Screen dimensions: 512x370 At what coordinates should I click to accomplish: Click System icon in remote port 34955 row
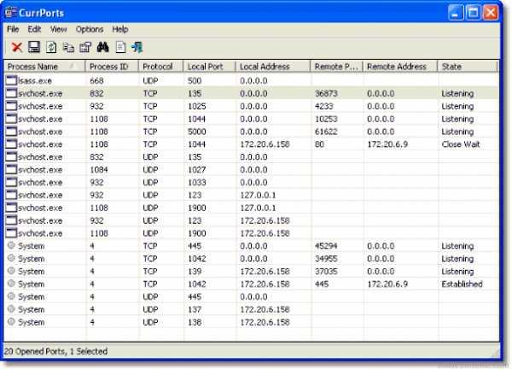point(11,258)
